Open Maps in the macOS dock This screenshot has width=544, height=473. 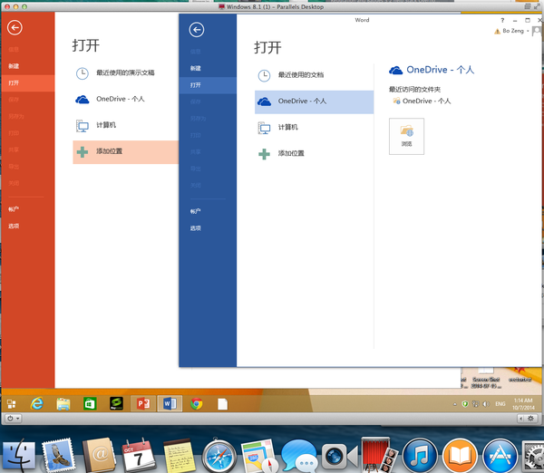click(x=259, y=456)
